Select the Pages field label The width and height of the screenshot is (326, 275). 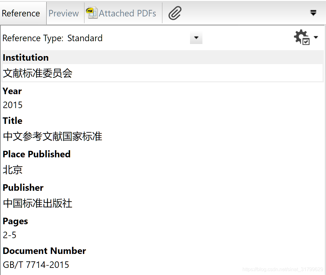[16, 221]
